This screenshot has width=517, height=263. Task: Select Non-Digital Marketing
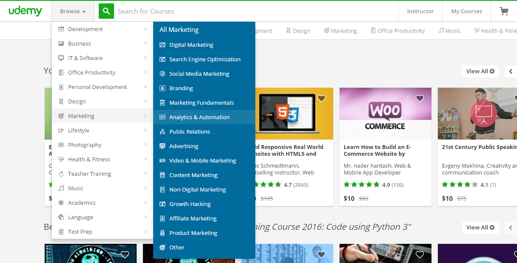[x=204, y=189]
